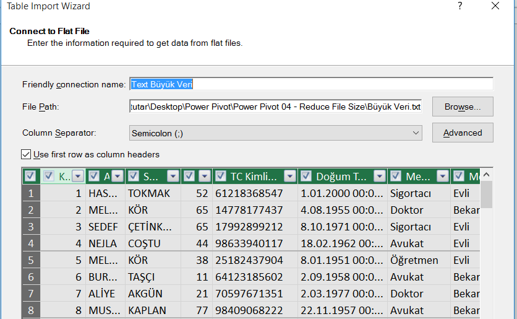Viewport: 517px width, 319px height.
Task: Select row header 5 in preview
Action: [x=31, y=260]
